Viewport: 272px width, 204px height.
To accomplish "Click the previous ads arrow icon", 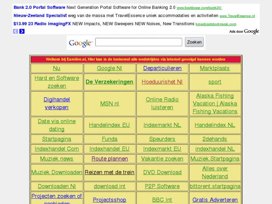I will coord(15,31).
